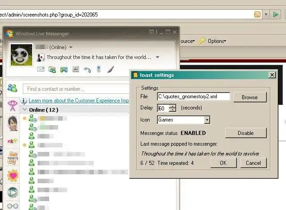Open the photo sharing picture icon
The height and width of the screenshot is (210, 286).
pyautogui.click(x=76, y=69)
